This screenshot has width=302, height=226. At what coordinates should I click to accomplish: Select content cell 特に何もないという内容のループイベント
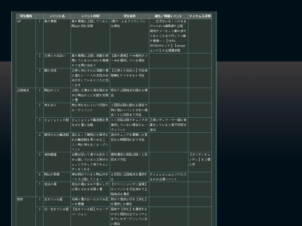[x=91, y=110]
